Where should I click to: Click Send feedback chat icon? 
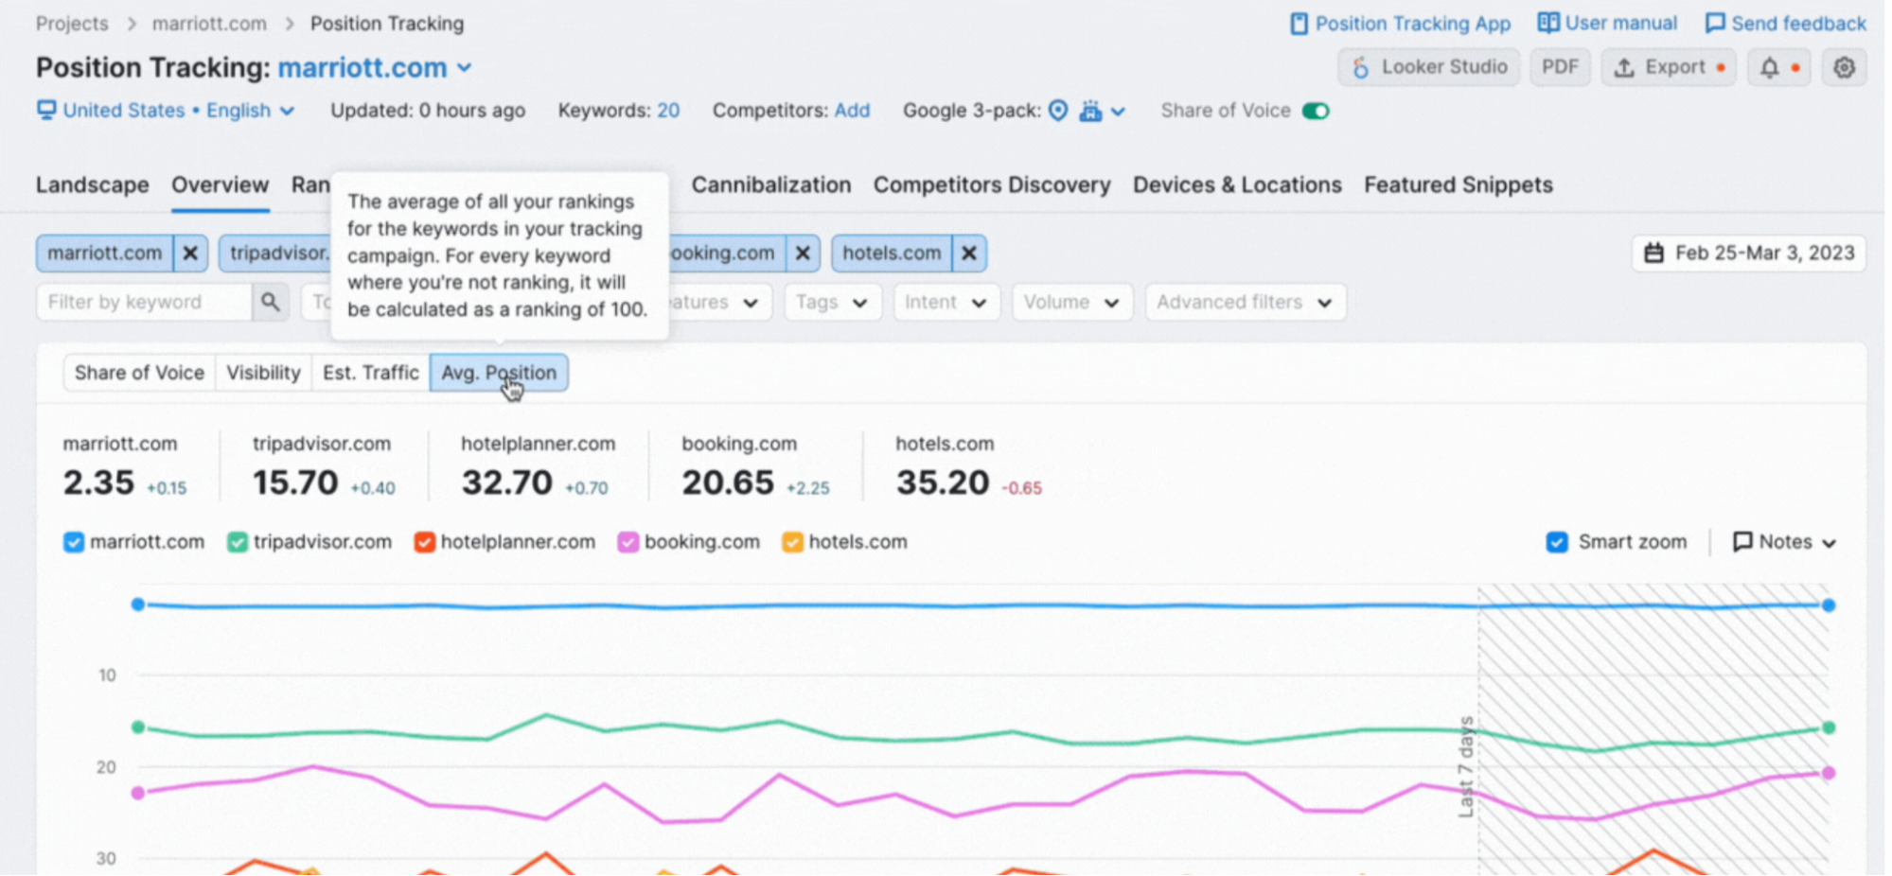click(x=1714, y=24)
